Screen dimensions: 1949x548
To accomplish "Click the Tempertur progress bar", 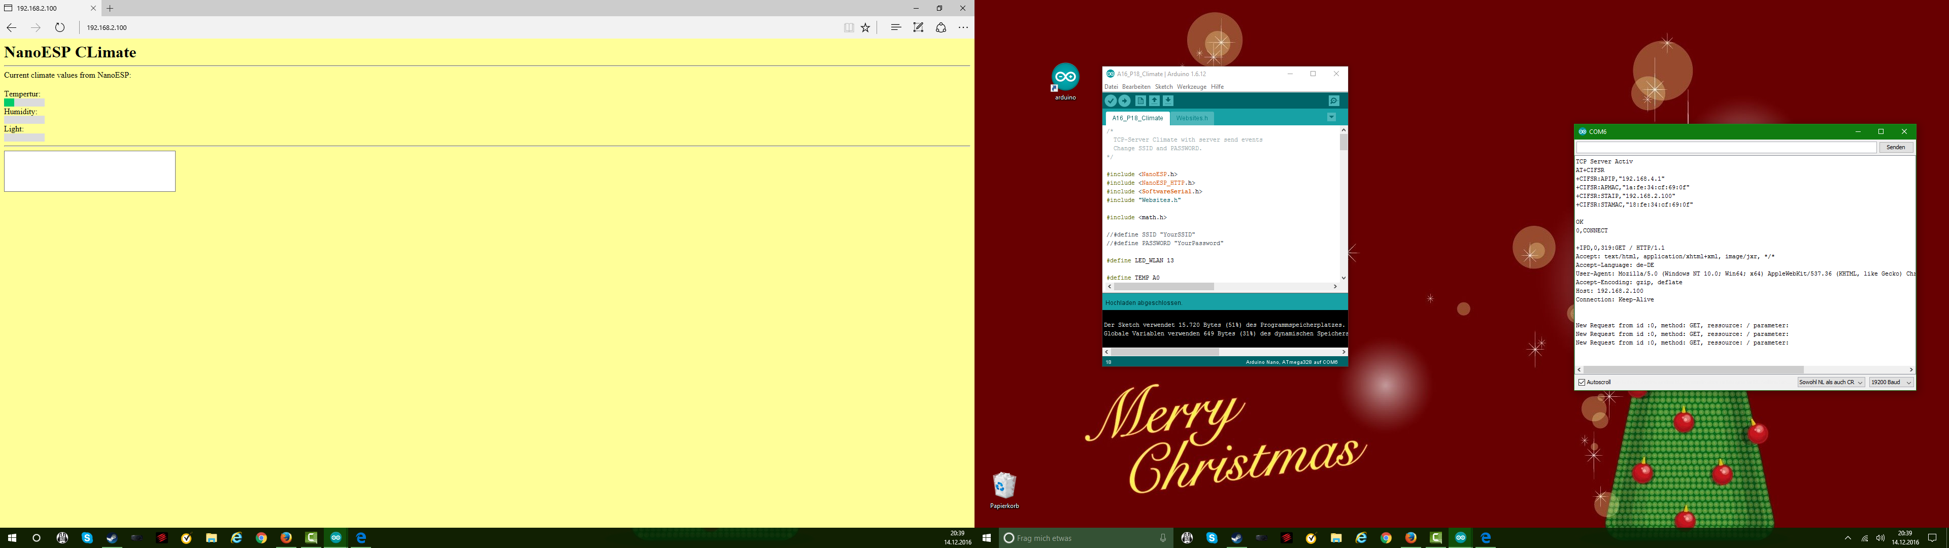I will [x=24, y=103].
